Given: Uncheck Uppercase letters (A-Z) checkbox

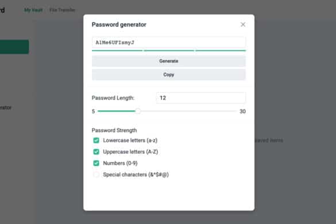Looking at the screenshot, I should 96,152.
